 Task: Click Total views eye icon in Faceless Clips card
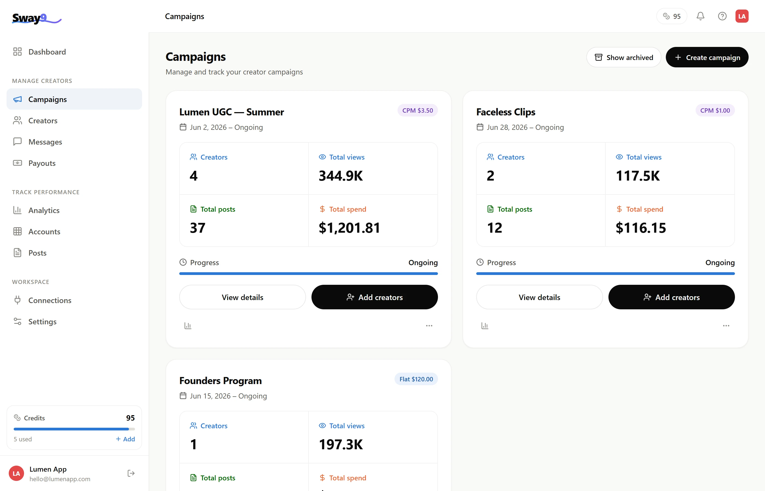(x=619, y=157)
